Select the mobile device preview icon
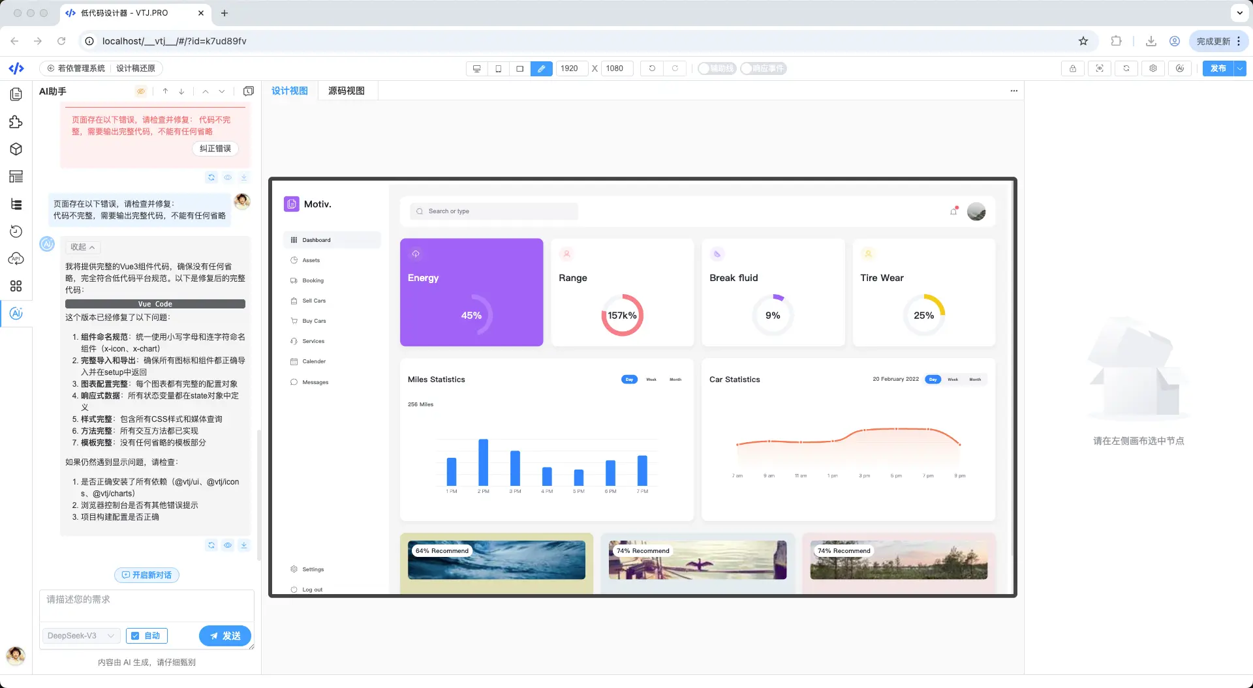Viewport: 1253px width, 688px height. coord(499,68)
